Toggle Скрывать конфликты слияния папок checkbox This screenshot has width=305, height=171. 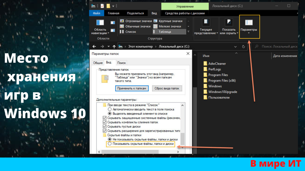(x=104, y=122)
